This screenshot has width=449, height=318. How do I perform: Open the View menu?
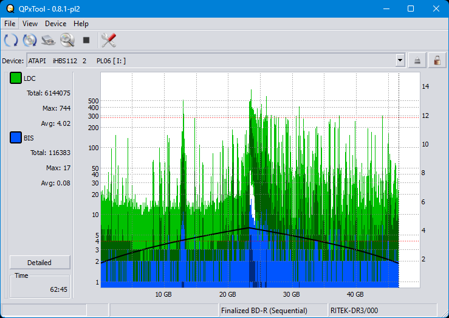(x=30, y=24)
